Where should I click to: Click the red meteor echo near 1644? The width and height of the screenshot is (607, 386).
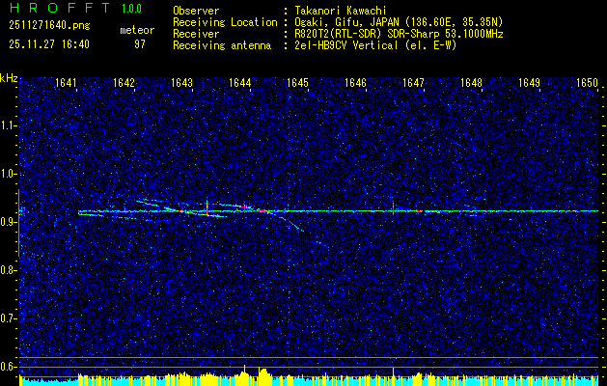245,208
